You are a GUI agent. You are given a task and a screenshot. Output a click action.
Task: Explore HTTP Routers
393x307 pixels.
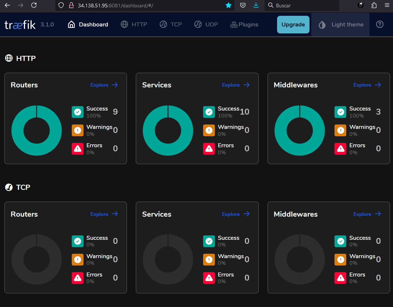tap(104, 85)
